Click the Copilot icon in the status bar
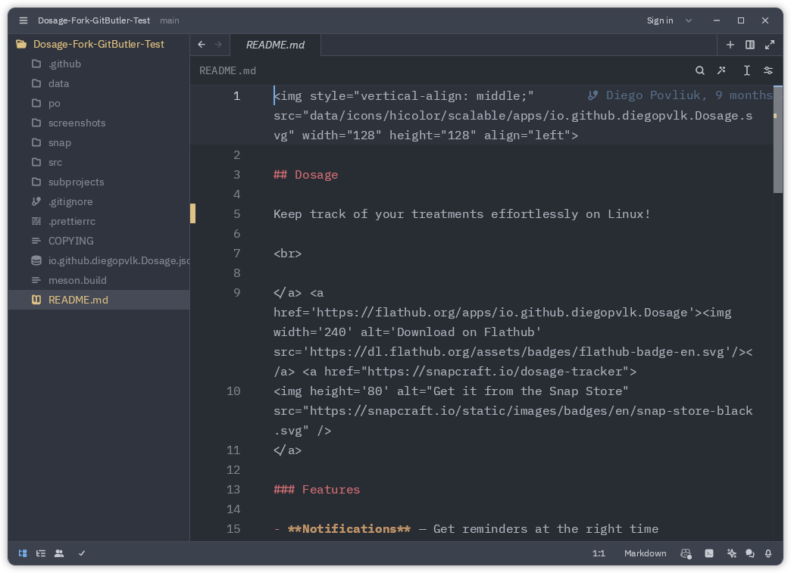791x573 pixels. pos(686,553)
